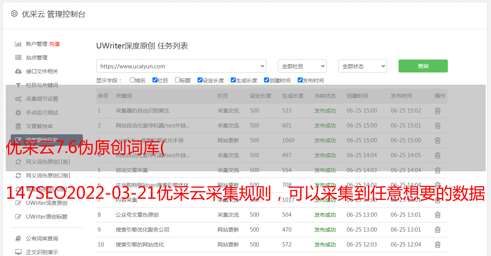Click trash icon for row 4 (length 497)
491x256 pixels.
[x=438, y=155]
